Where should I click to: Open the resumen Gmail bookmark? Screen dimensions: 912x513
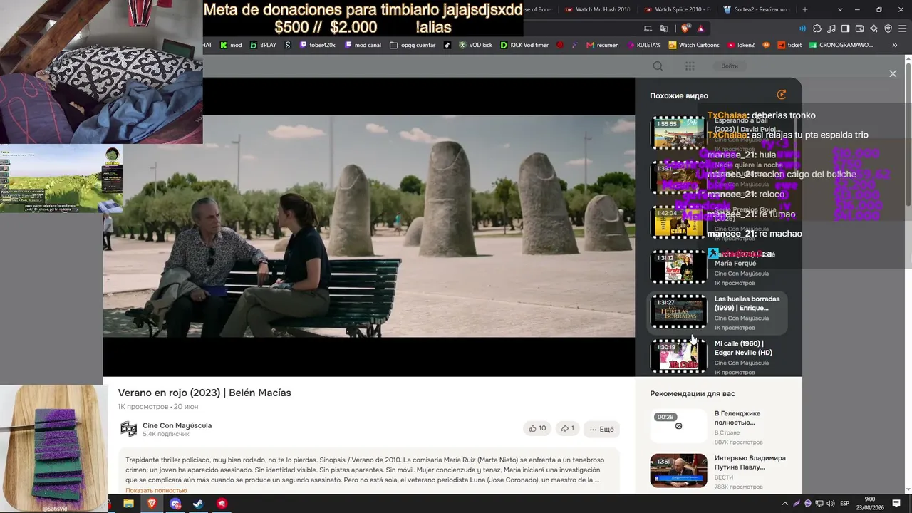coord(602,45)
